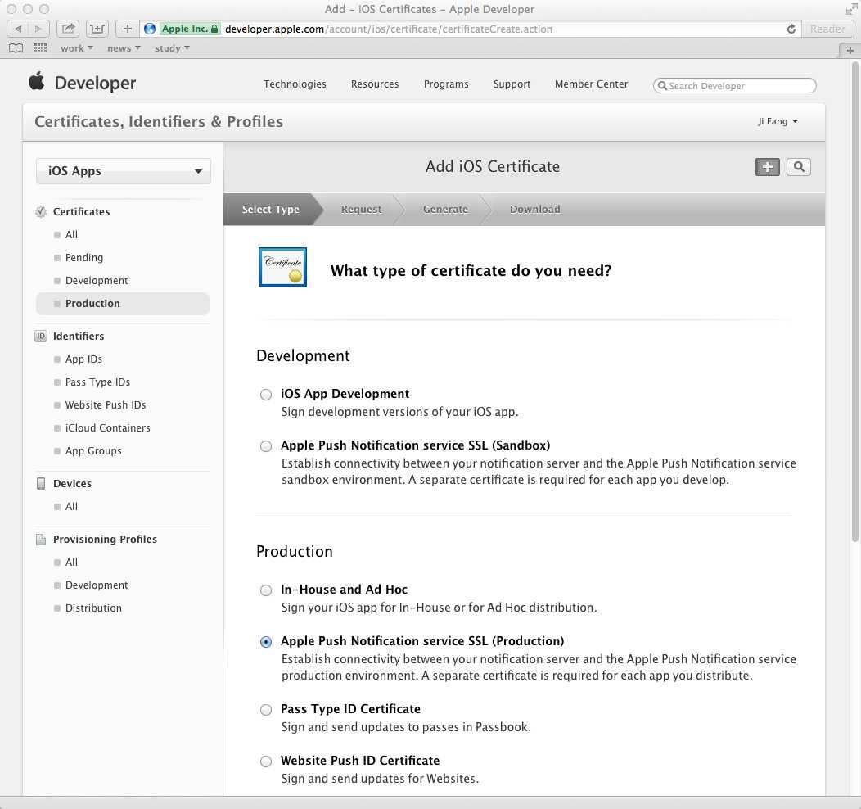This screenshot has width=861, height=809.
Task: Open Support in the top navigation
Action: (512, 84)
